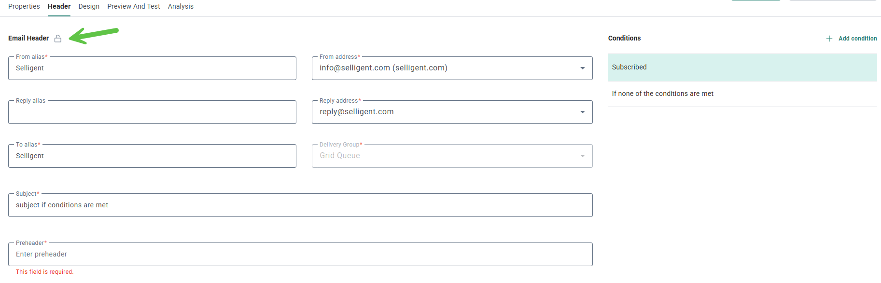Expand the From address dropdown arrow
Viewport: 881px width, 283px height.
[x=583, y=68]
